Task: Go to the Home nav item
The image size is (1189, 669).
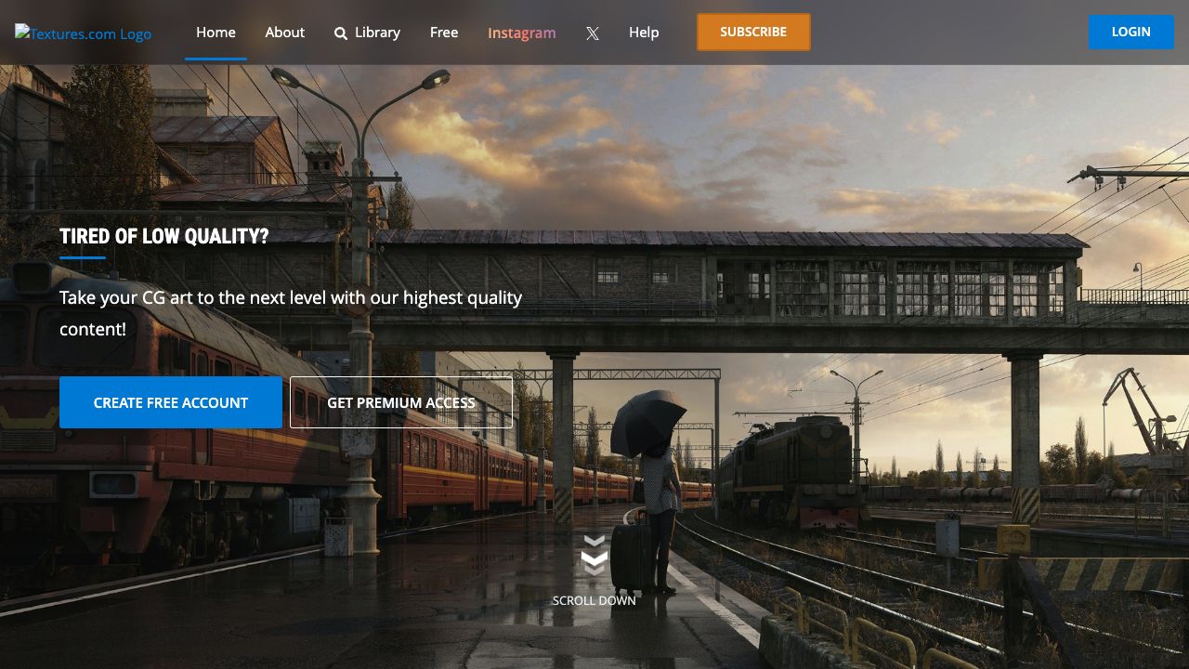Action: coord(216,33)
